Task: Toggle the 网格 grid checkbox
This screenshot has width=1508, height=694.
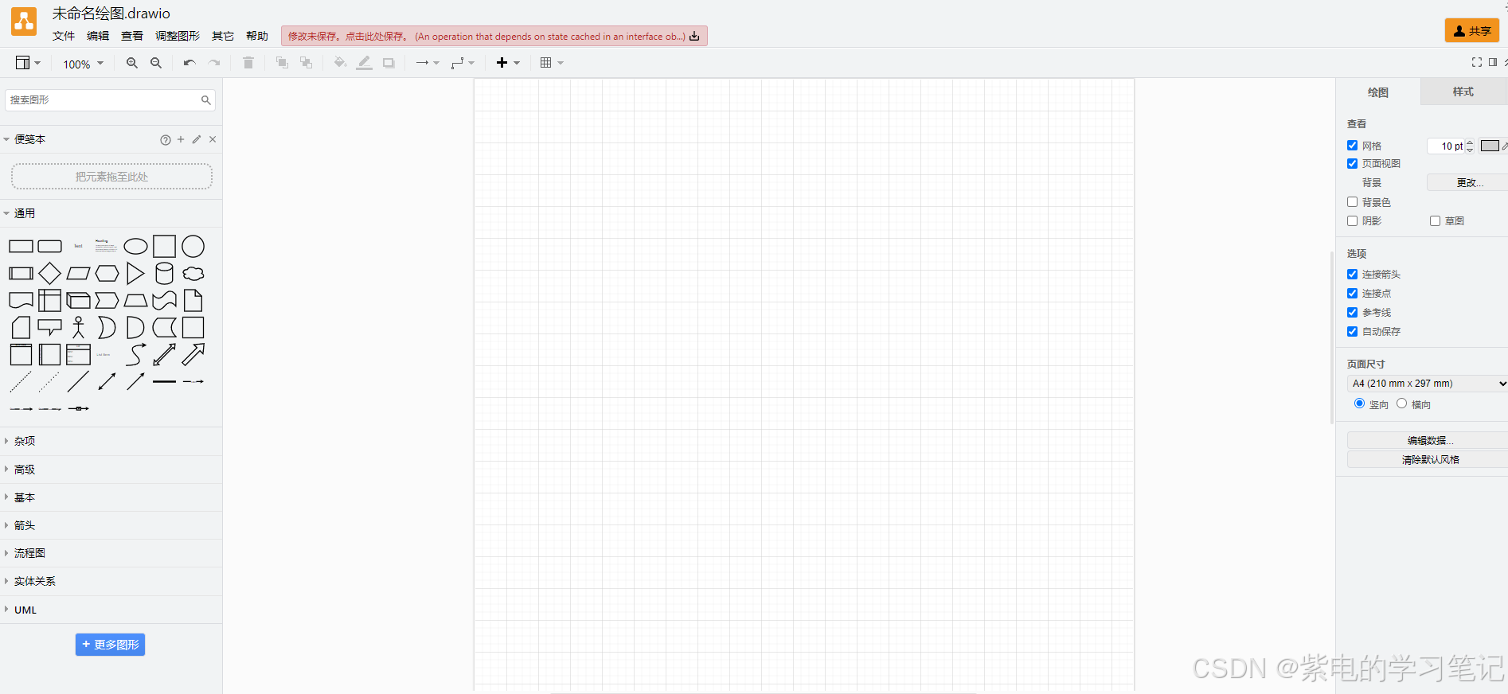Action: pos(1352,146)
